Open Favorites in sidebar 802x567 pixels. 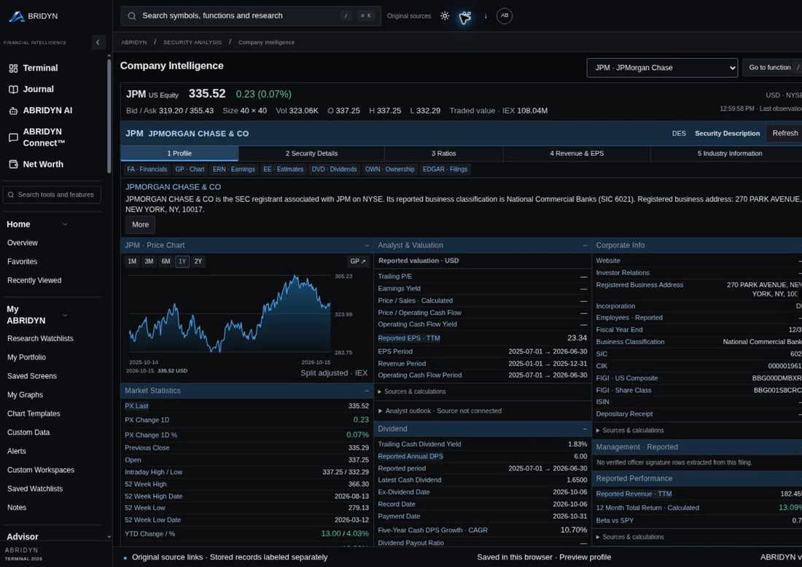click(22, 262)
